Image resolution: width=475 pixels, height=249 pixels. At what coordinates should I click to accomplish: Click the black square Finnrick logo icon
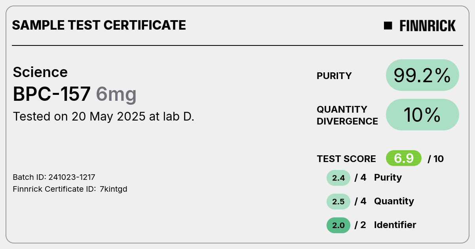pos(388,26)
